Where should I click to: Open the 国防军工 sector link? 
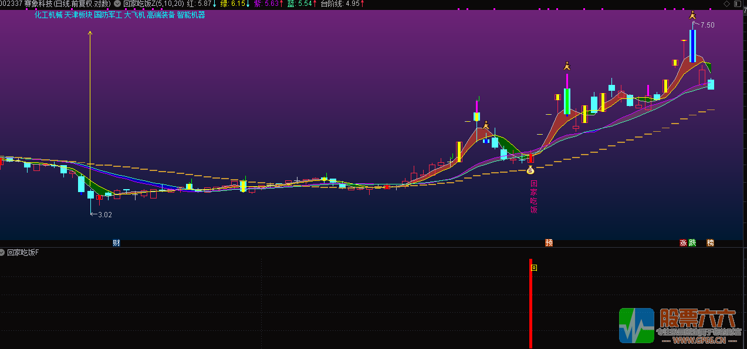coord(108,15)
